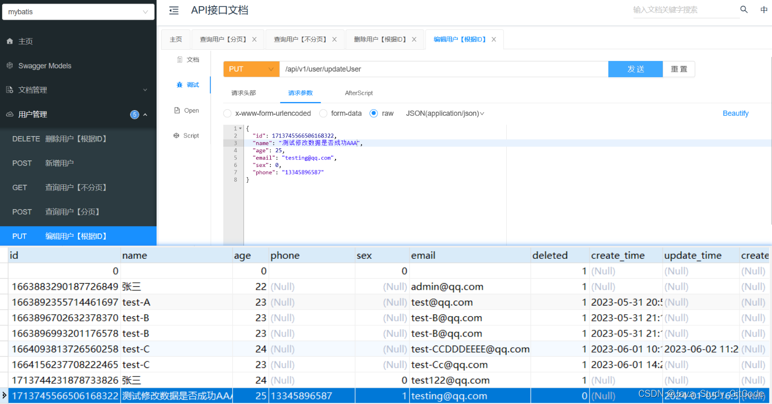
Task: Switch to 查询用户【分页】 tab
Action: 223,39
